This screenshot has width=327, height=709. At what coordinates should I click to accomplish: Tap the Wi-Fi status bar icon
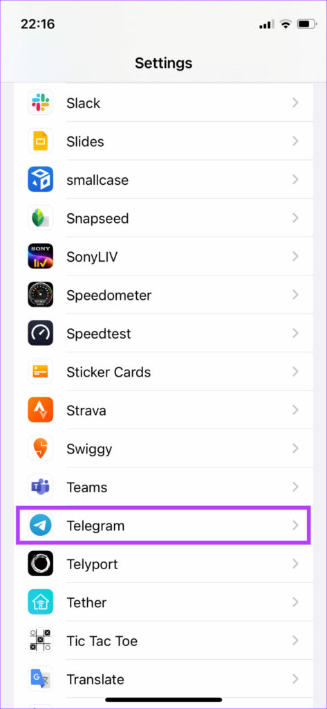coord(285,24)
